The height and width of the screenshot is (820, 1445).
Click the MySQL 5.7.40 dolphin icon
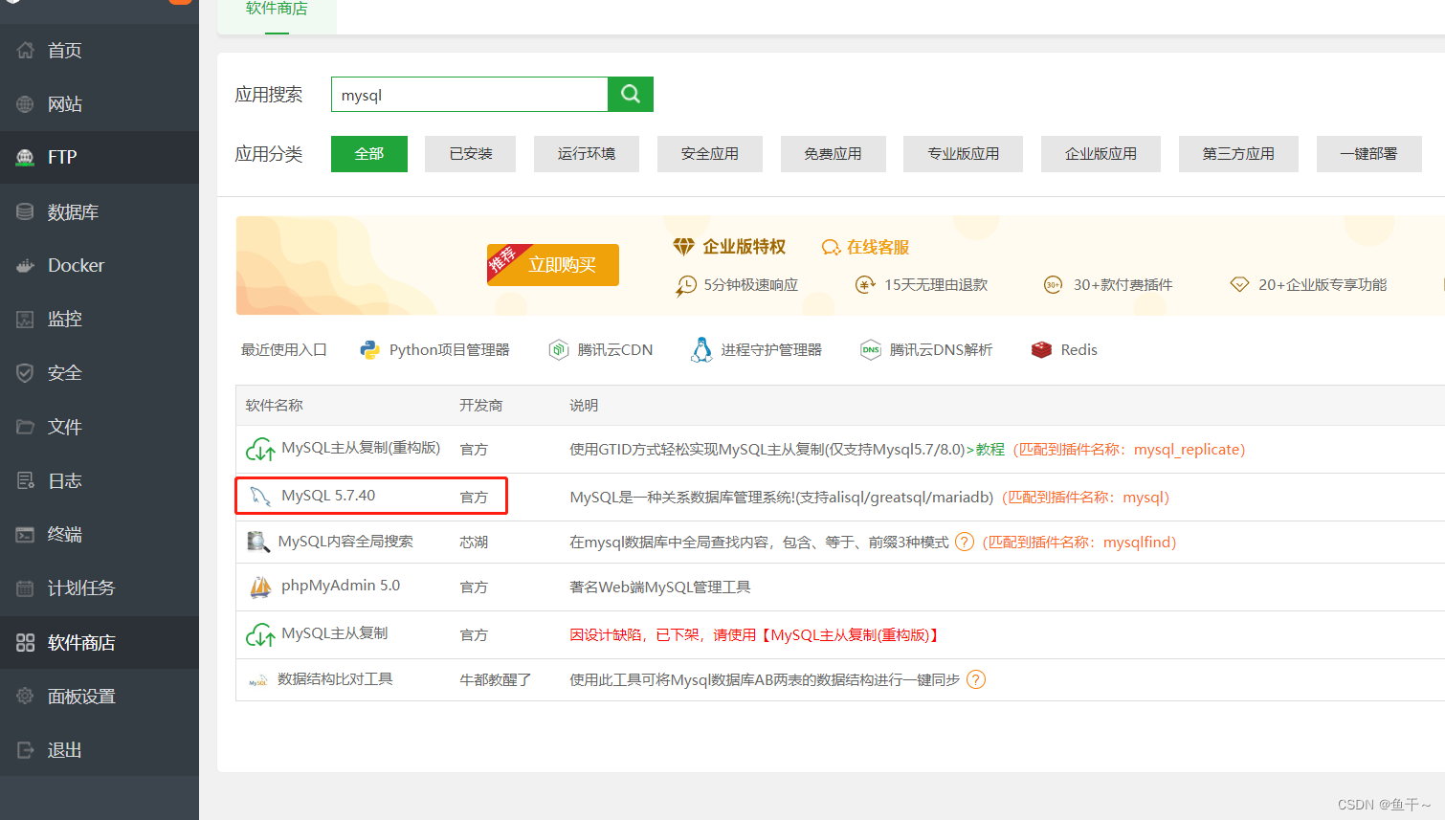tap(260, 496)
